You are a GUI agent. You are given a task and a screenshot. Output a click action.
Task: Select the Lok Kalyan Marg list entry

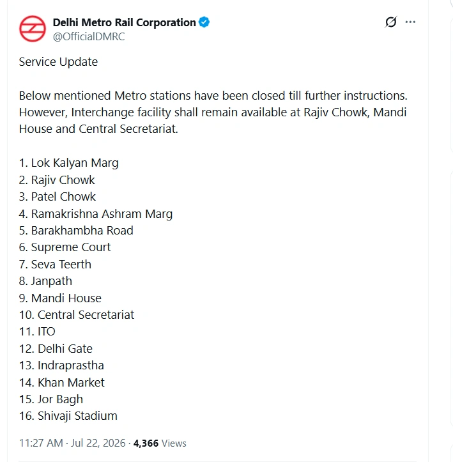pos(68,163)
